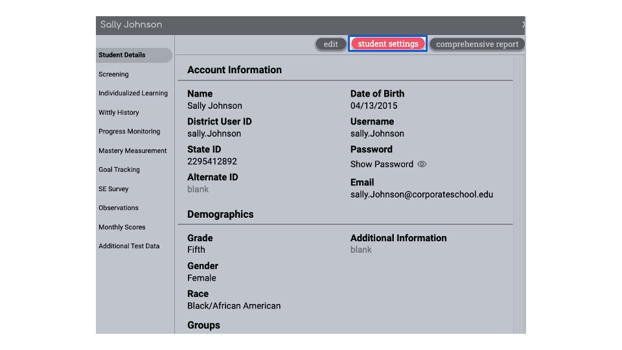Open Individualized Learning section
Image resolution: width=622 pixels, height=350 pixels.
(133, 93)
